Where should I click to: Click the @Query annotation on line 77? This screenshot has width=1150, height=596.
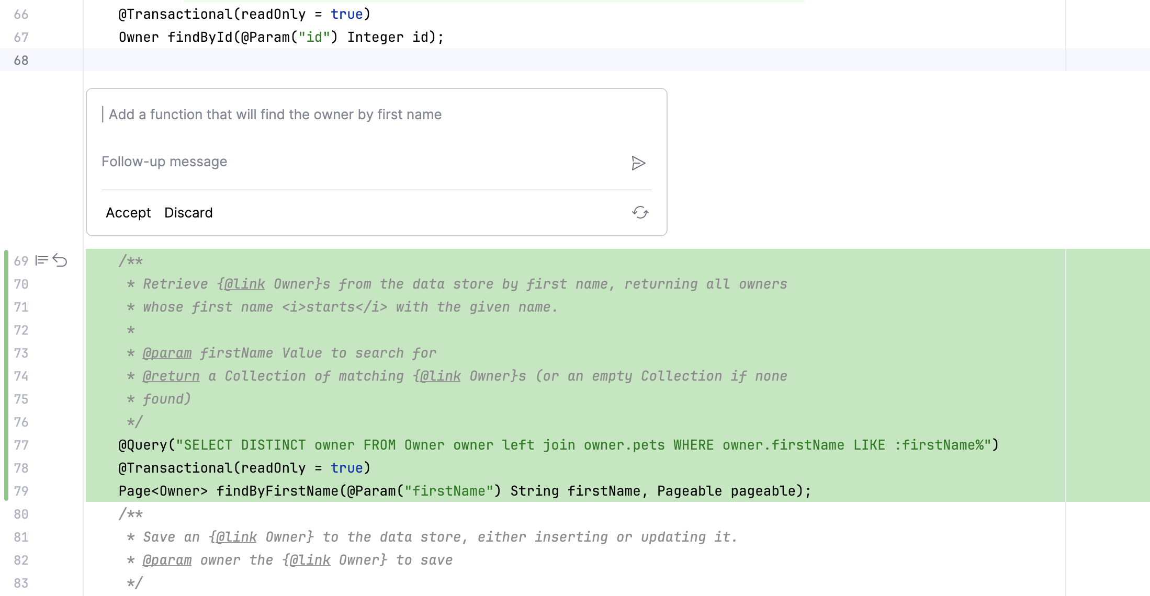click(x=143, y=445)
